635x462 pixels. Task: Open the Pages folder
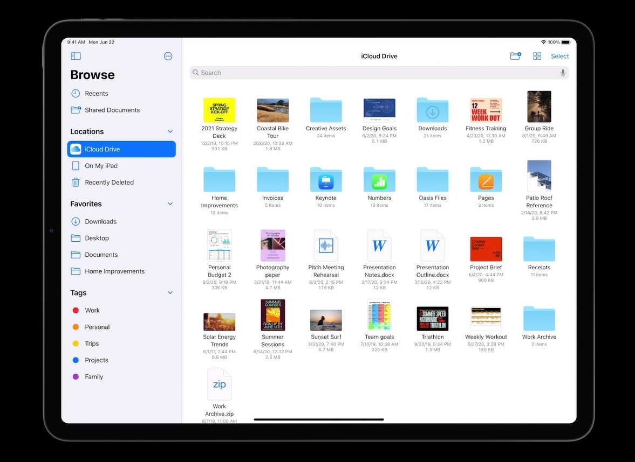[486, 180]
